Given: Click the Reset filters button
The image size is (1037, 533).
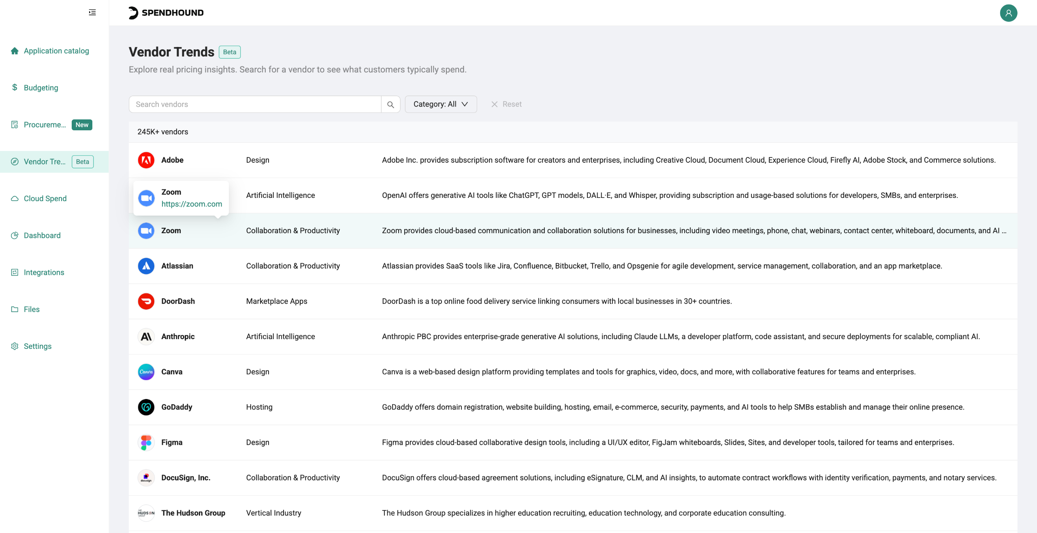Looking at the screenshot, I should [x=506, y=104].
